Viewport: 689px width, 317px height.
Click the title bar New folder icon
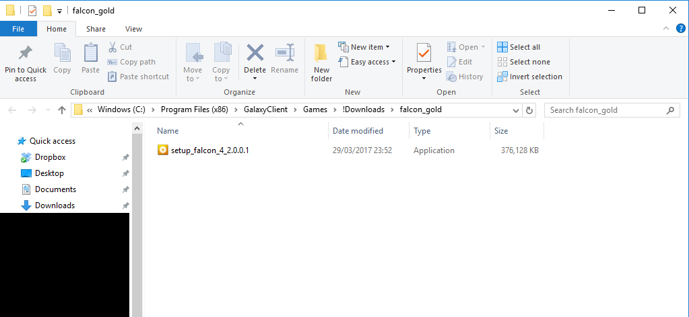pyautogui.click(x=47, y=11)
